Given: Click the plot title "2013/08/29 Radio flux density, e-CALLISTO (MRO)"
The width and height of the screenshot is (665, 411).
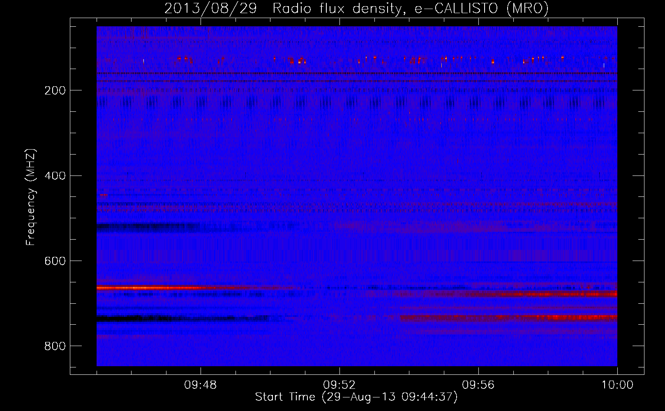Looking at the screenshot, I should coord(356,8).
